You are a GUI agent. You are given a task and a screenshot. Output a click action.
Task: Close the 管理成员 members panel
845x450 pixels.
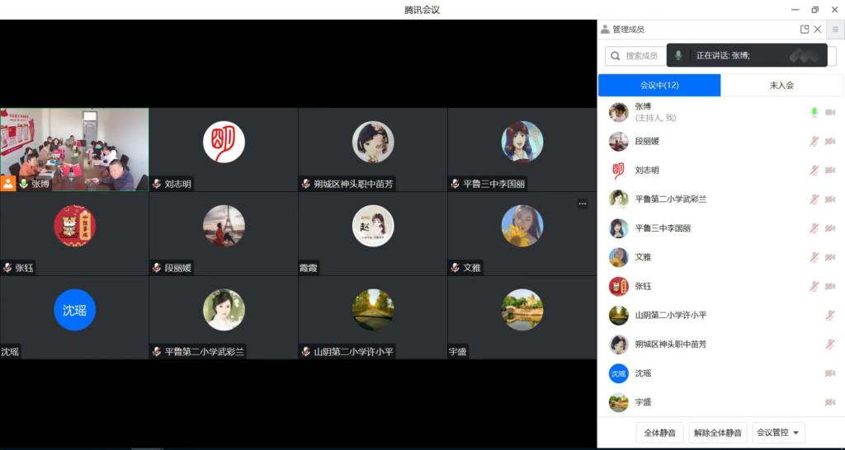tap(818, 30)
